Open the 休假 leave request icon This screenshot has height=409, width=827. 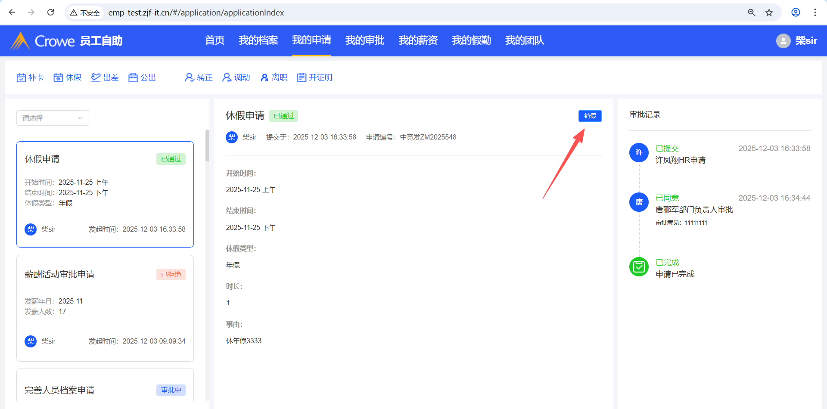point(58,77)
